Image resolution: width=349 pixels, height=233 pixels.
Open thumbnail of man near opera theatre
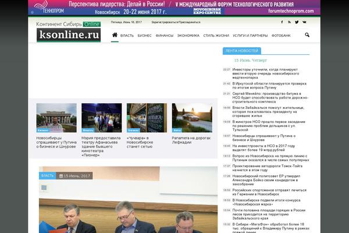(56, 118)
